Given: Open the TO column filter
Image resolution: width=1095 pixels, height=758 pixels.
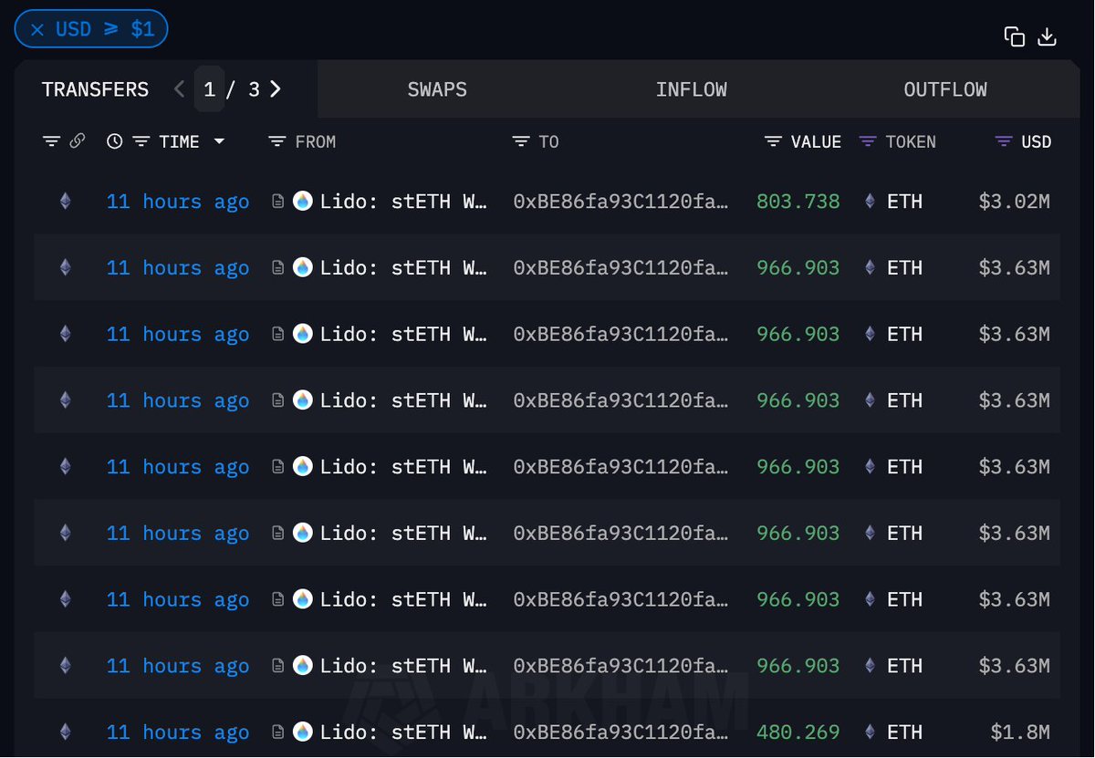Looking at the screenshot, I should pos(521,141).
